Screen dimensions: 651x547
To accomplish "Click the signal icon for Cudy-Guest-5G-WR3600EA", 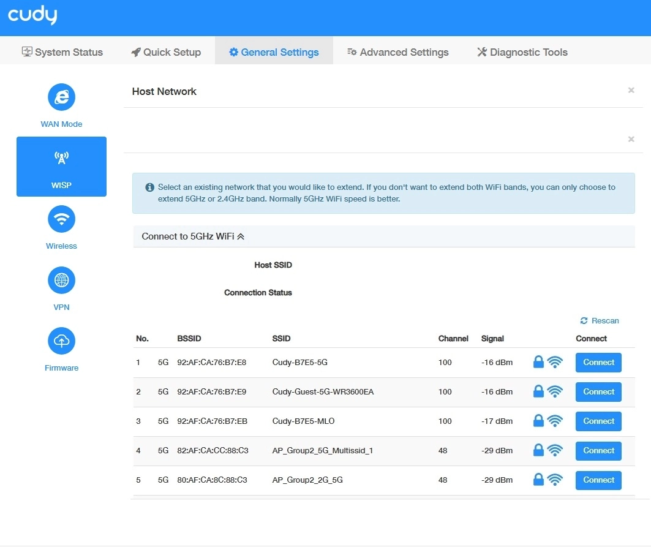I will pyautogui.click(x=555, y=391).
